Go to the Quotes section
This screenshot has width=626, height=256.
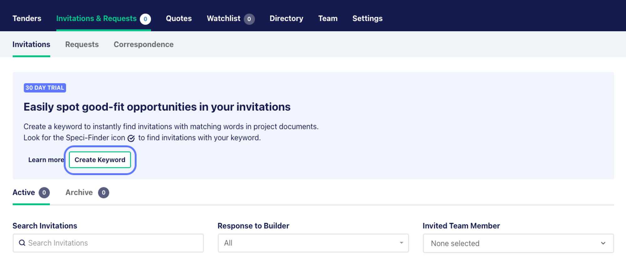click(x=179, y=18)
